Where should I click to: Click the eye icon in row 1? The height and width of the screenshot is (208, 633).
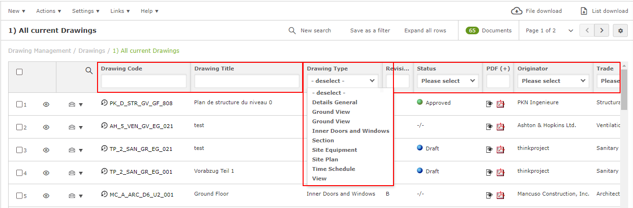click(x=46, y=105)
